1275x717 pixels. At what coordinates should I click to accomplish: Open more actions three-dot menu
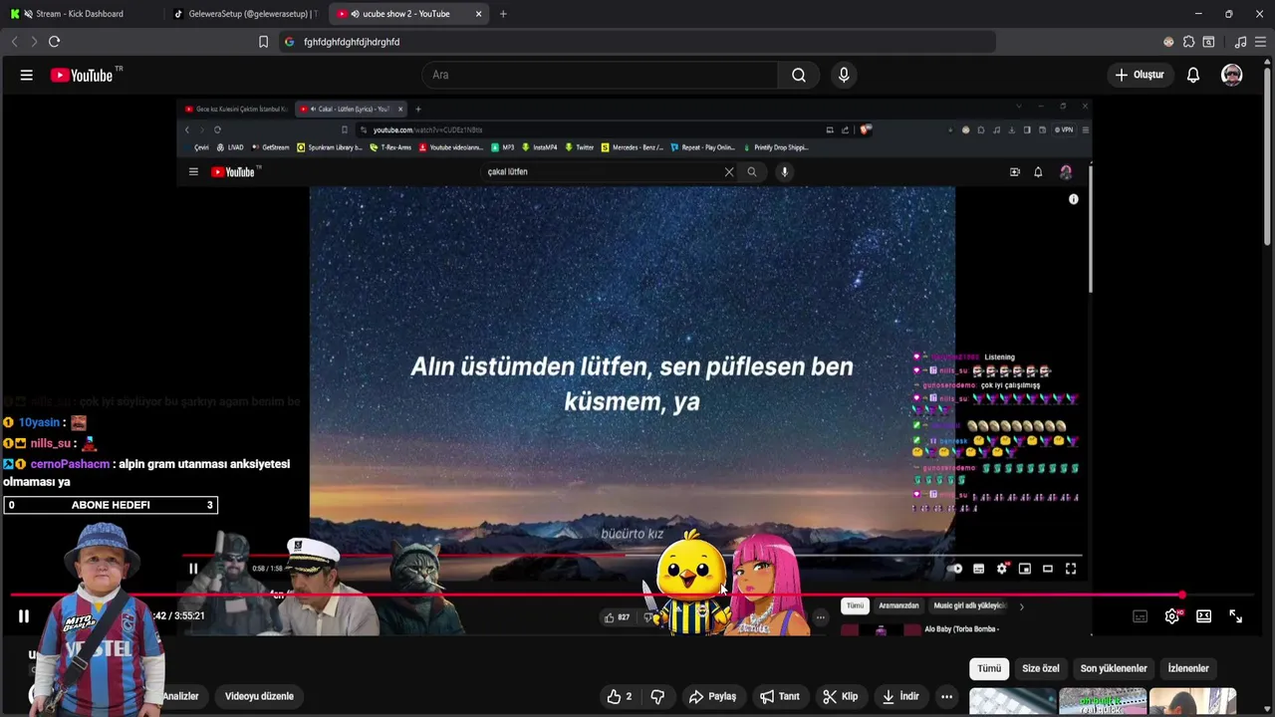pyautogui.click(x=946, y=696)
